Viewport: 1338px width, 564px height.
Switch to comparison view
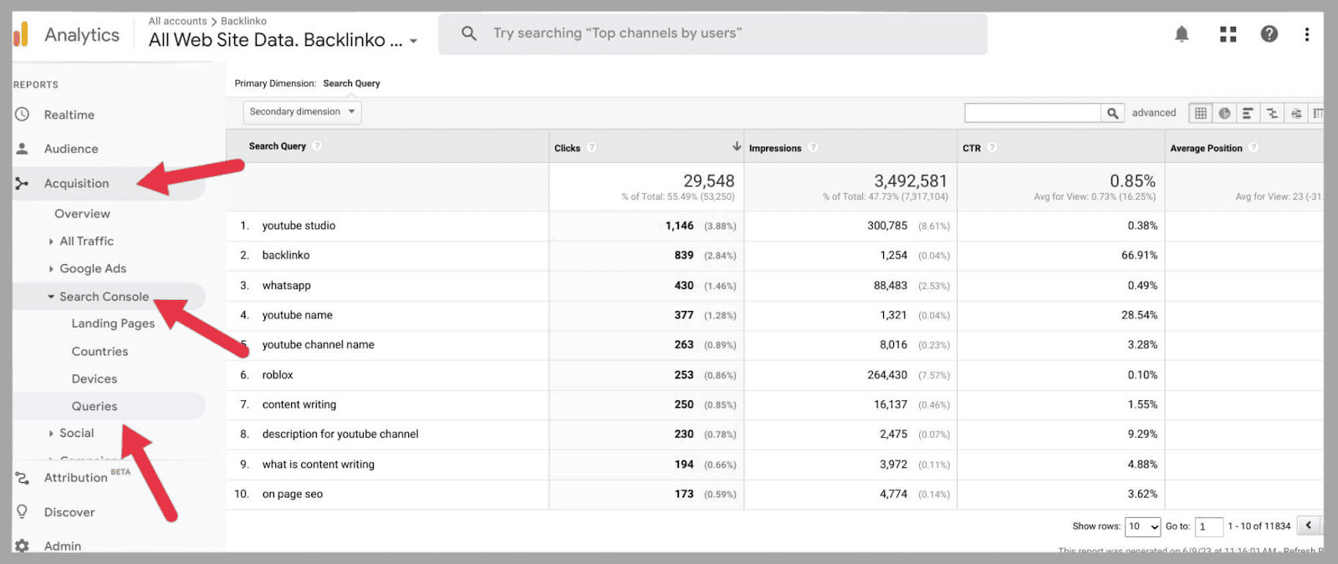(x=1272, y=114)
